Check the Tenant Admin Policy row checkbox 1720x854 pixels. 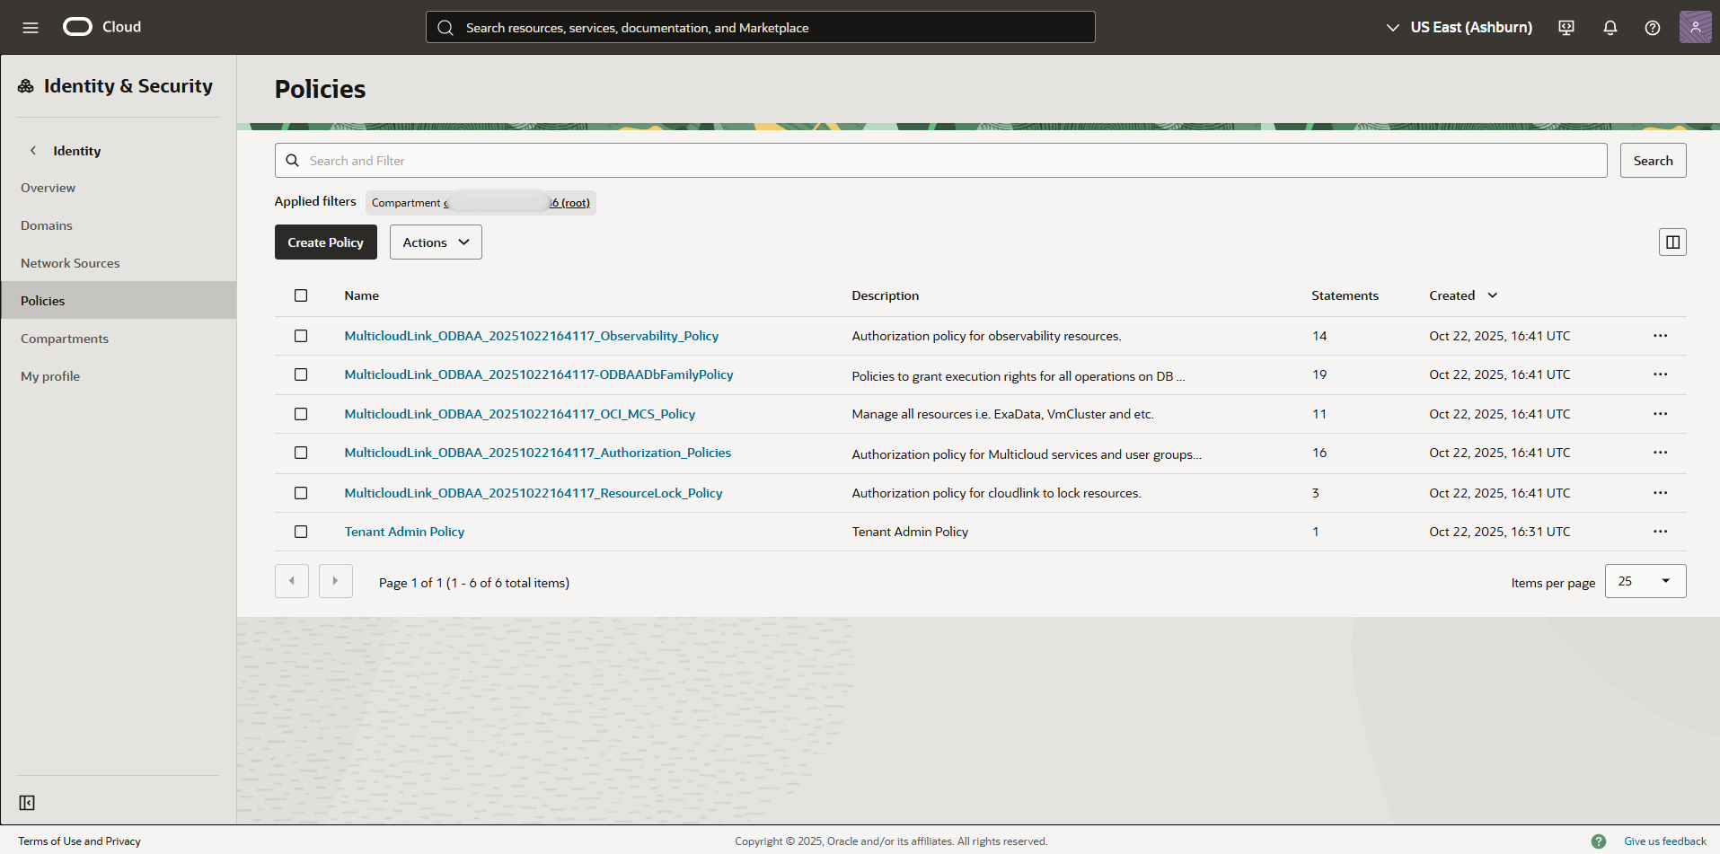301,531
